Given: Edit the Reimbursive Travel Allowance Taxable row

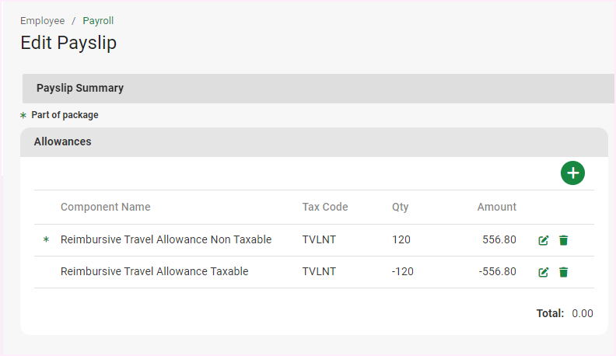Looking at the screenshot, I should (x=544, y=272).
